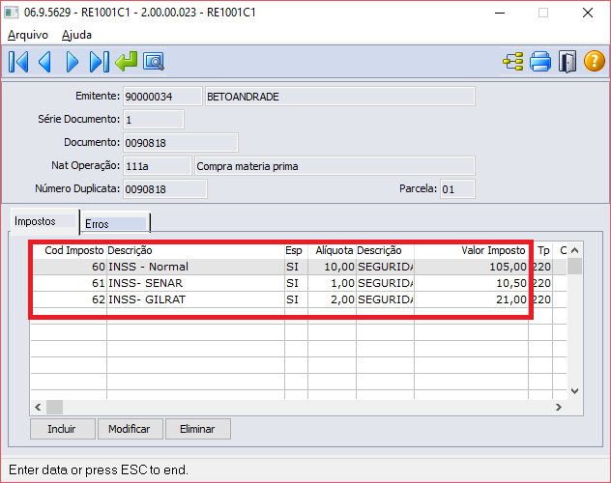Click the Compra materia prima field
The image size is (611, 483).
pyautogui.click(x=335, y=166)
